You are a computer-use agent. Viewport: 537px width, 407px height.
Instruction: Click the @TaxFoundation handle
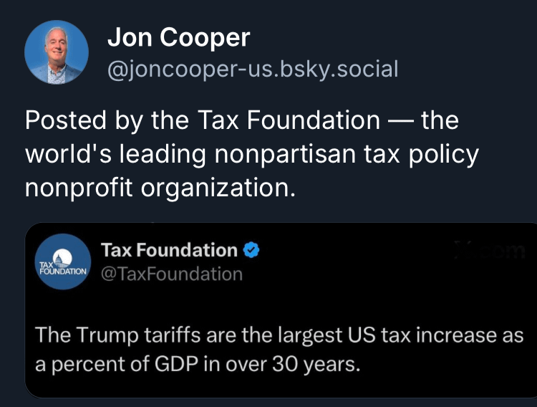tap(172, 274)
